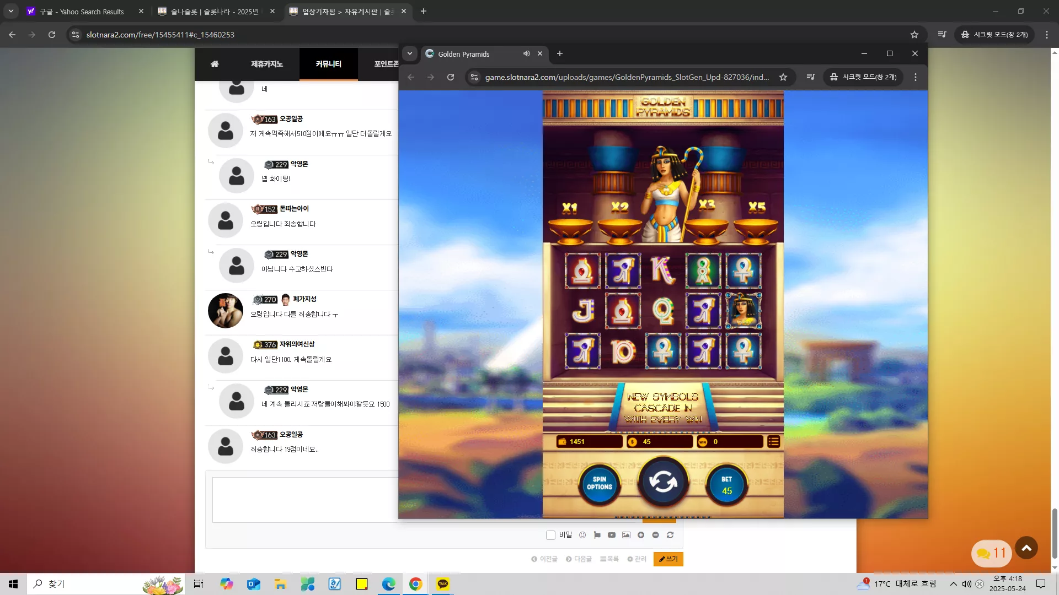Go back in the main browser window
Image resolution: width=1059 pixels, height=595 pixels.
point(12,35)
